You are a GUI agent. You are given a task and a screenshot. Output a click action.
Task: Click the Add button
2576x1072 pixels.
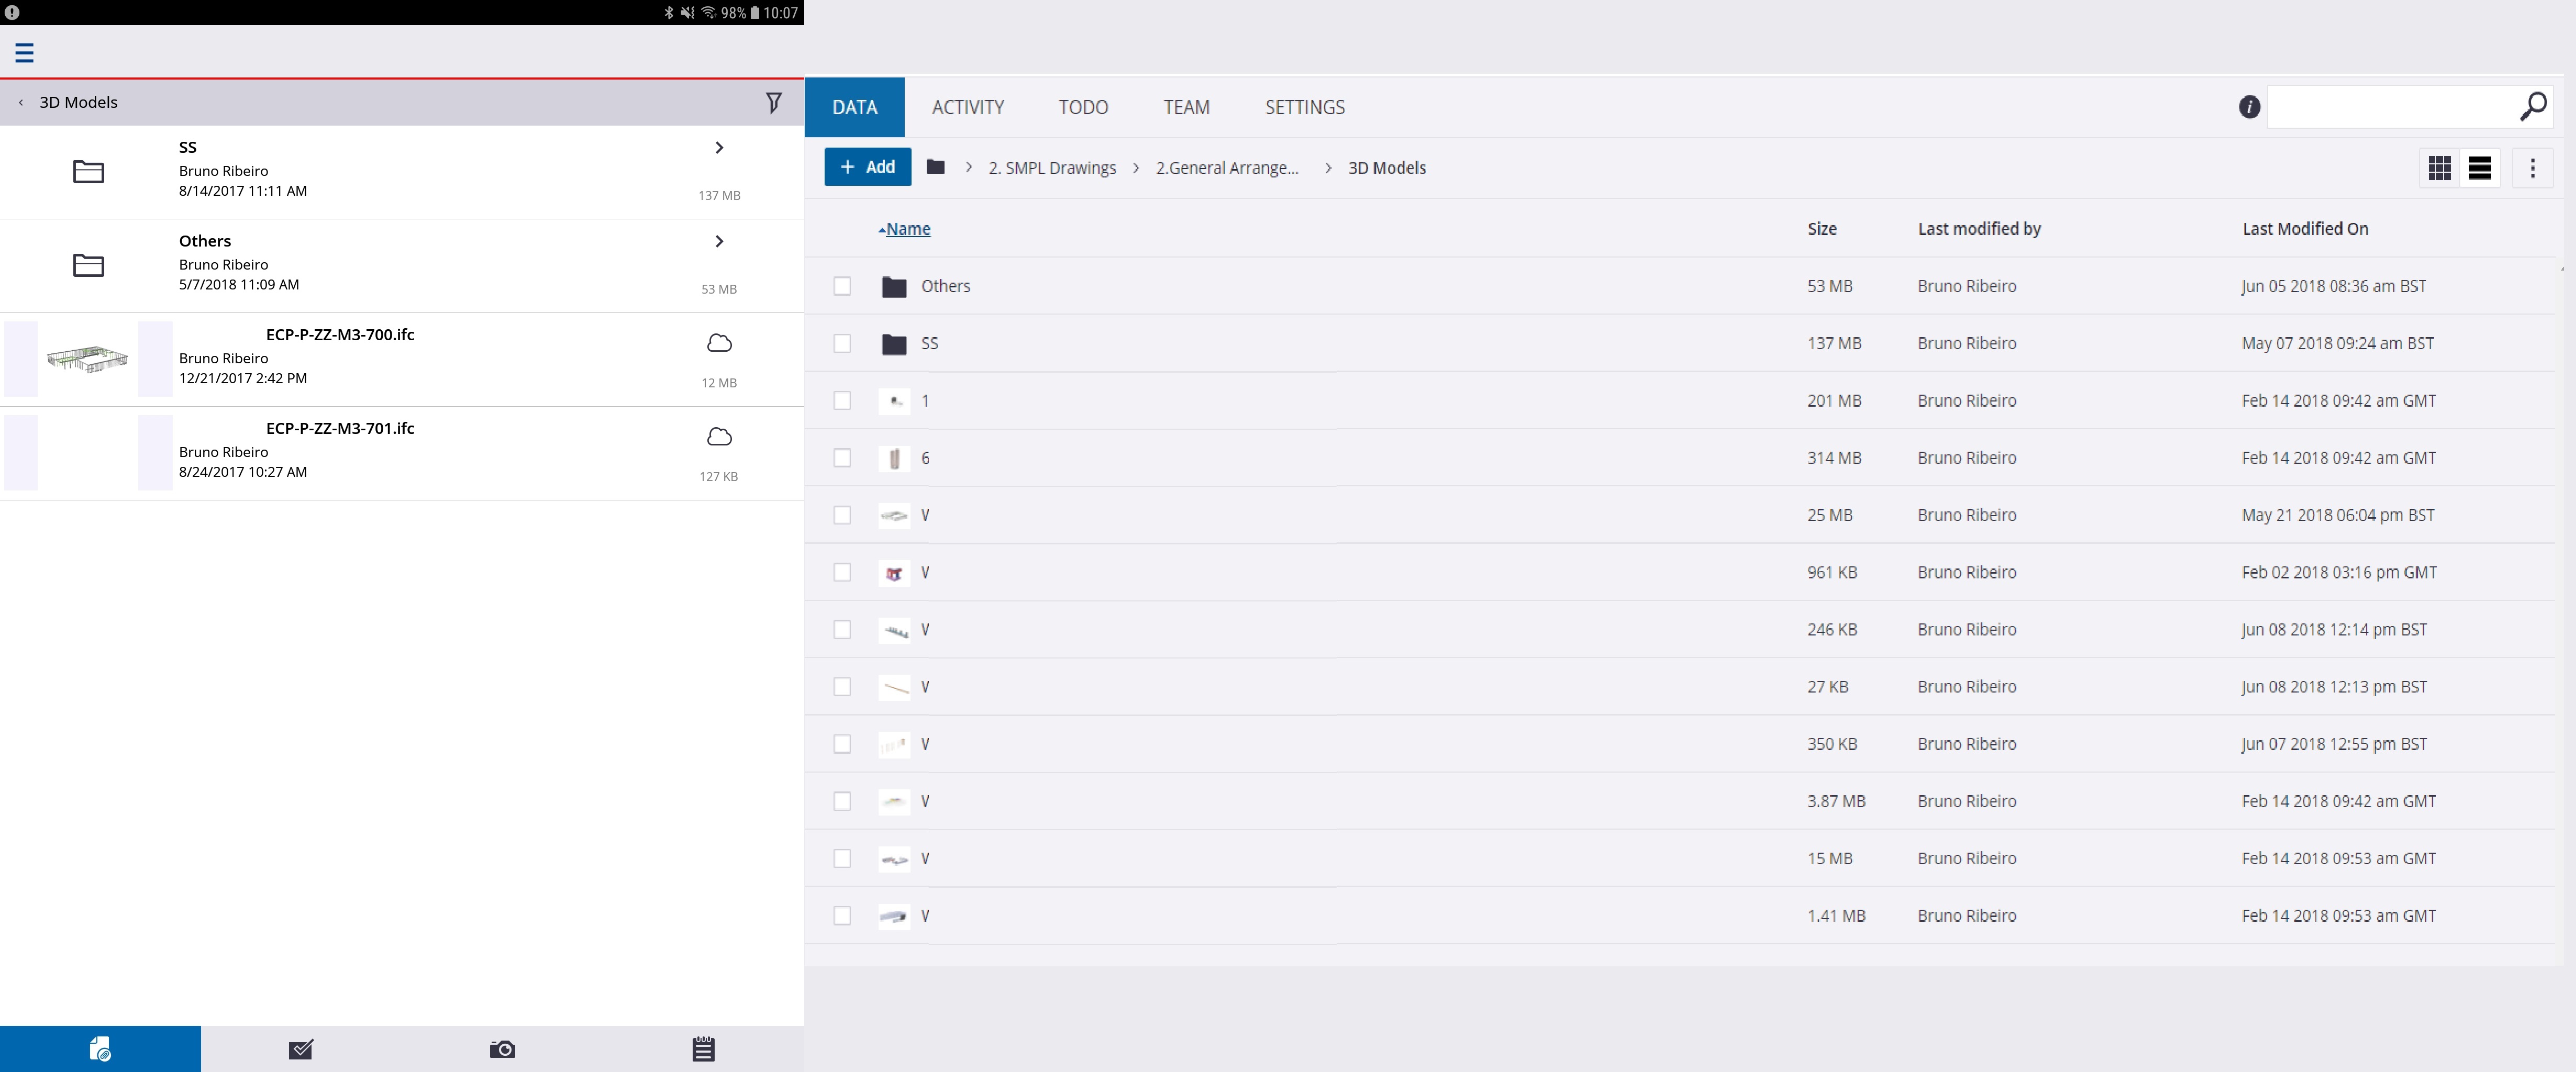[866, 167]
